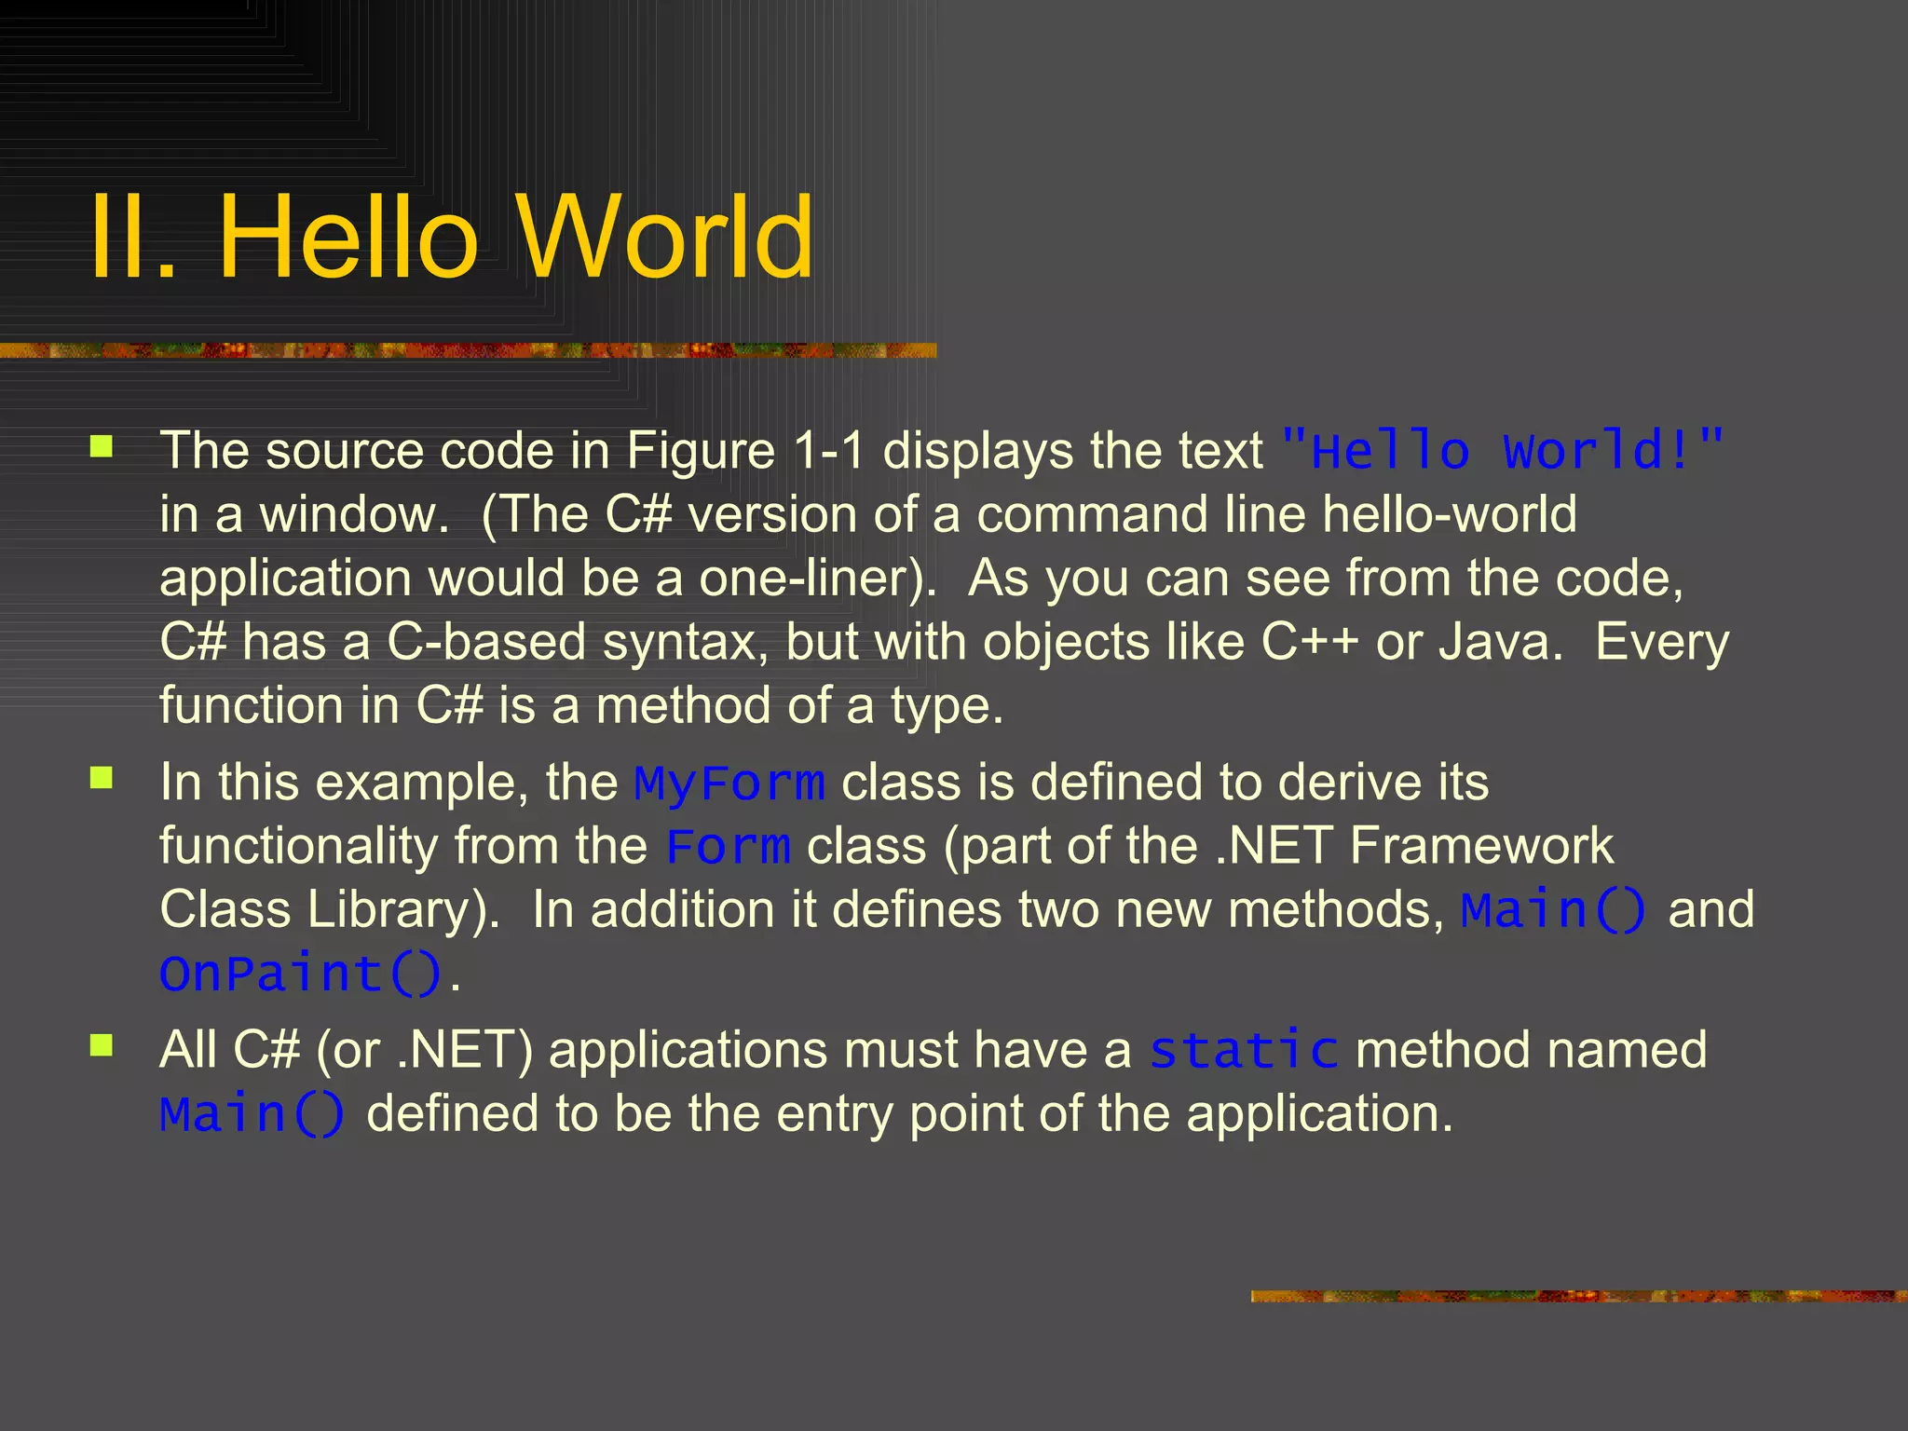Click the blue 'MyForm' class name

[729, 783]
